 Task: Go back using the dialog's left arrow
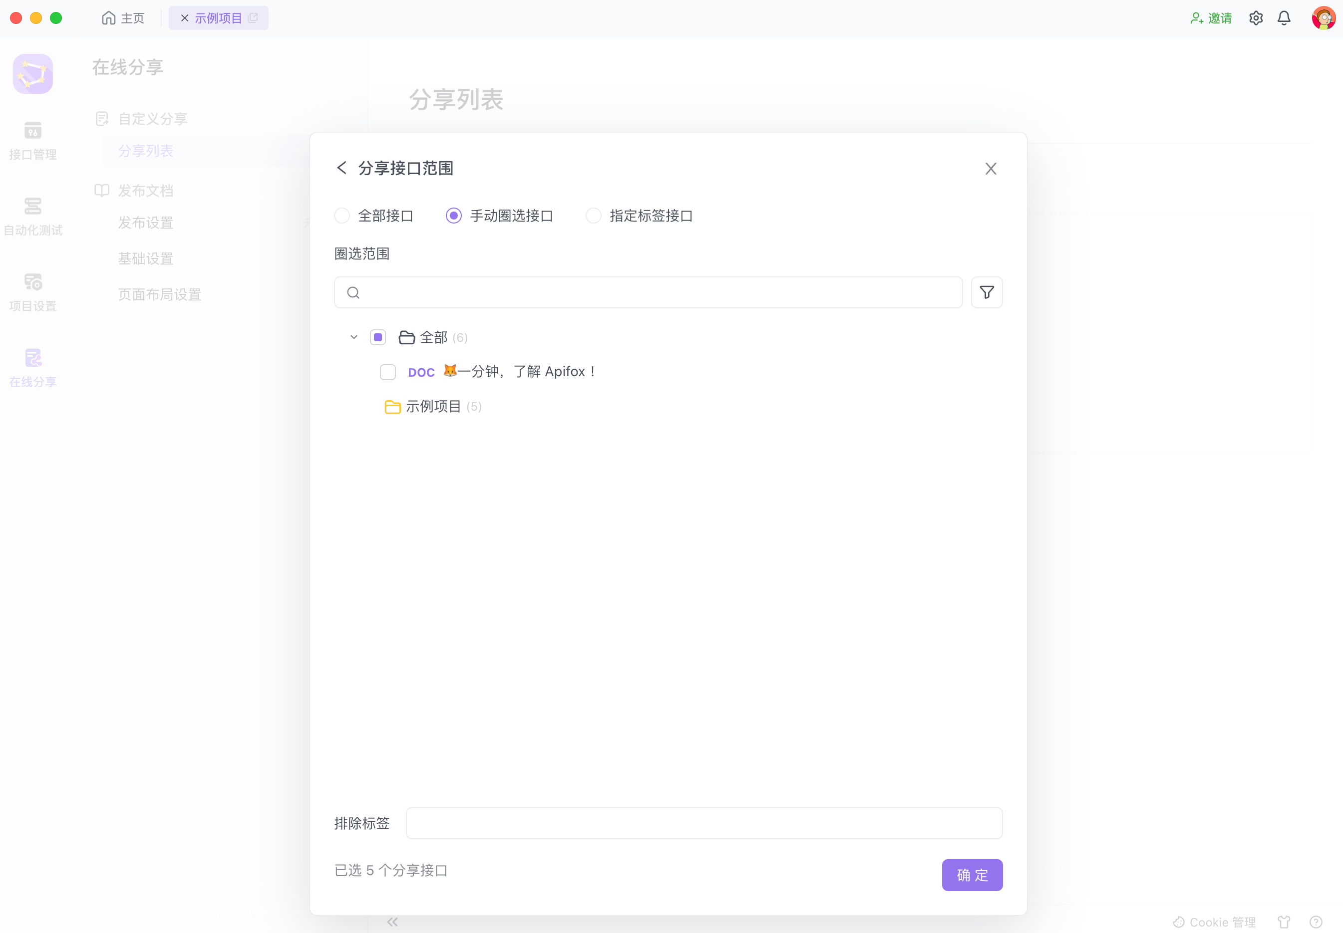[x=341, y=168]
